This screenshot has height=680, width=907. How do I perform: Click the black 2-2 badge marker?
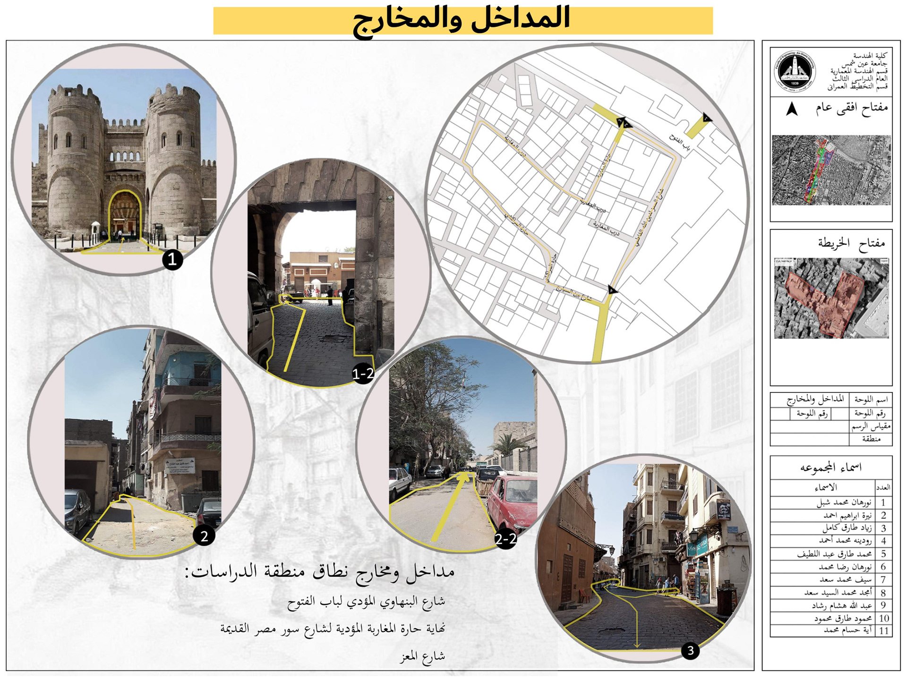coord(505,539)
